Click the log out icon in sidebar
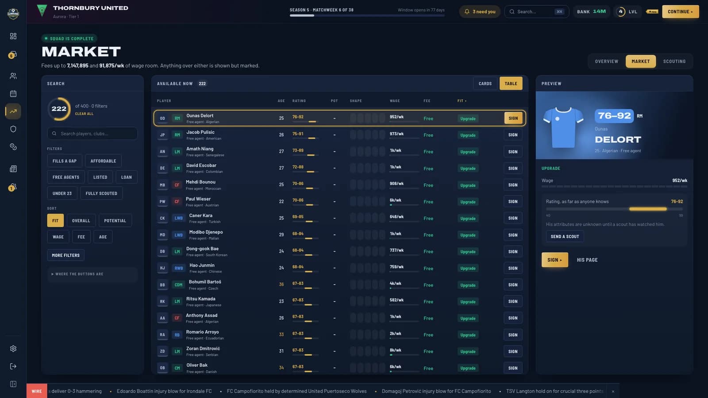 tap(13, 366)
